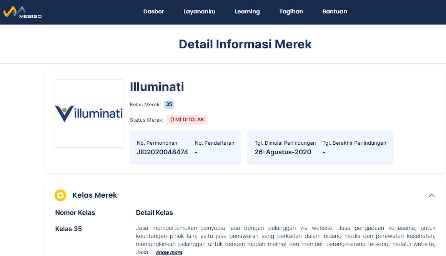Click the Status Merek label

[x=147, y=120]
